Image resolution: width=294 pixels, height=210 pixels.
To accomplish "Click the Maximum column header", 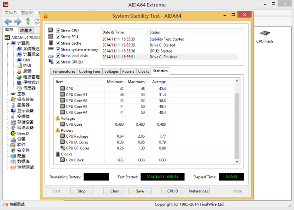I will (136, 82).
